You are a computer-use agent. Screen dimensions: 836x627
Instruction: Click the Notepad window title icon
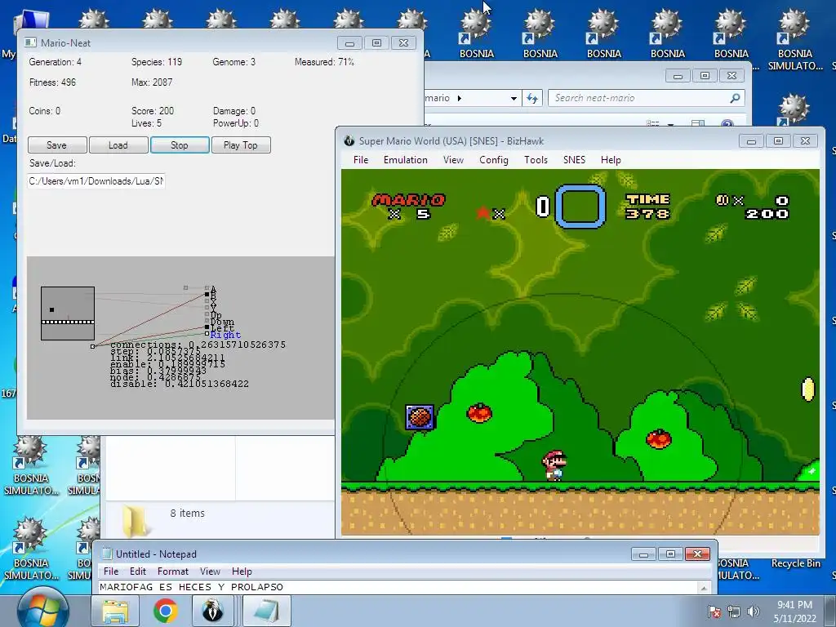(x=107, y=554)
